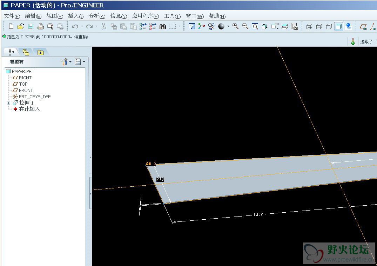Click the Reorient view icon
Image resolution: width=377 pixels, height=266 pixels.
[265, 26]
